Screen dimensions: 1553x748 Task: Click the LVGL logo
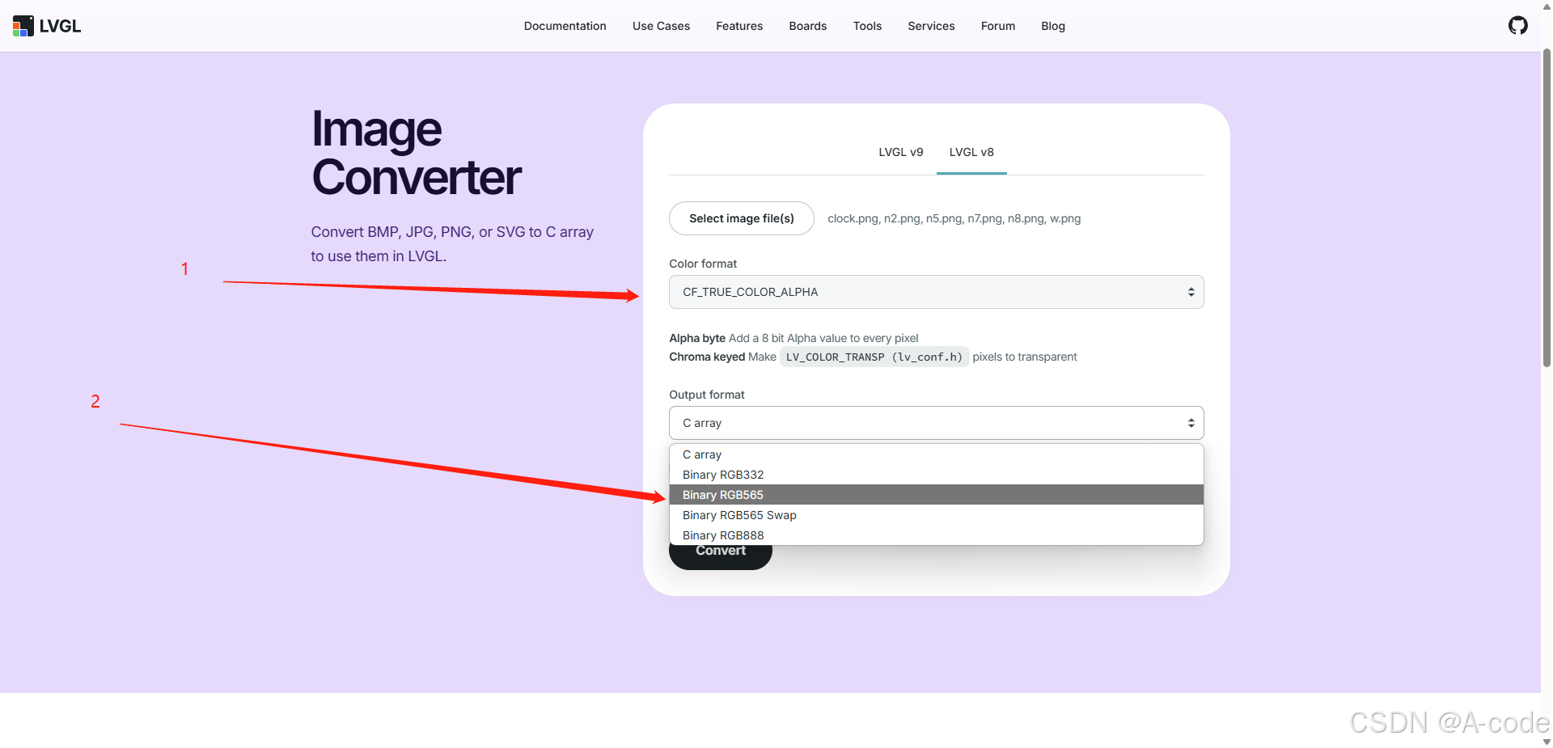point(47,26)
